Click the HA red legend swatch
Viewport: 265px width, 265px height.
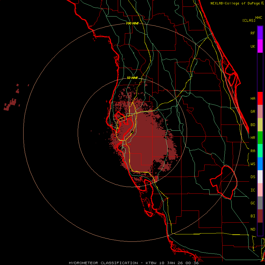(x=260, y=98)
